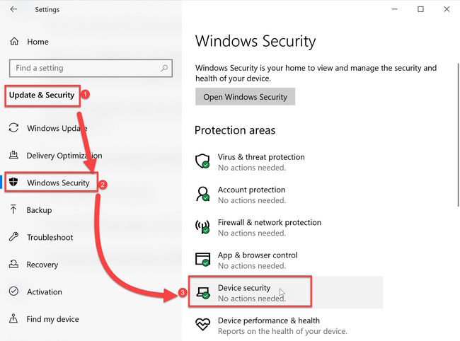Click the search magnifier icon

[165, 68]
